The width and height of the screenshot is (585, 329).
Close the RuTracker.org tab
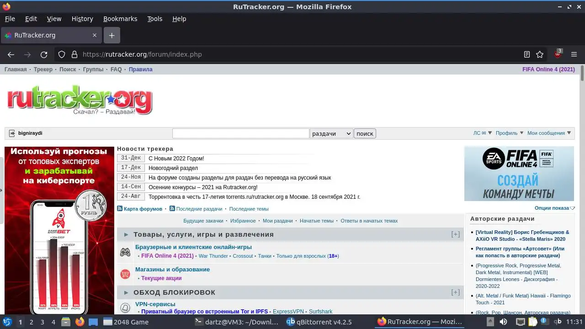point(95,35)
